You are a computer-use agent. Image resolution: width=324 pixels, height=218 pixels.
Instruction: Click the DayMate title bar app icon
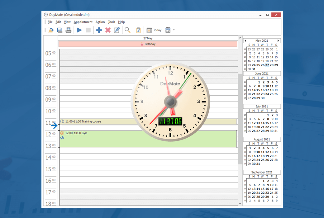[46, 15]
